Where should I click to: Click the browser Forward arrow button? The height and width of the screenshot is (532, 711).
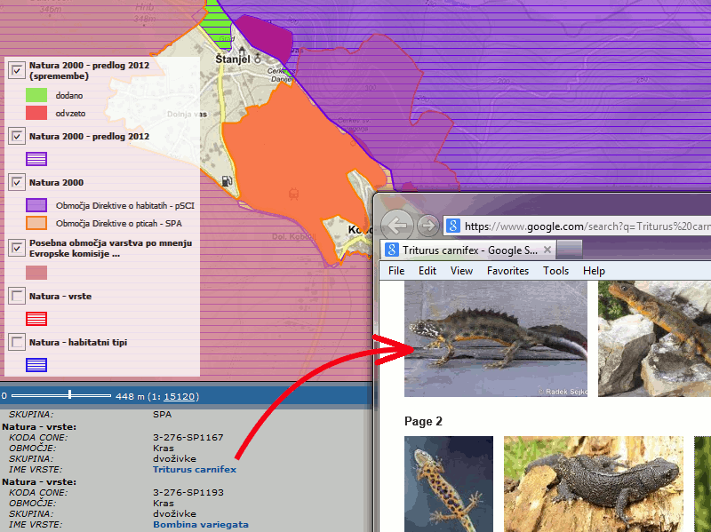click(427, 226)
